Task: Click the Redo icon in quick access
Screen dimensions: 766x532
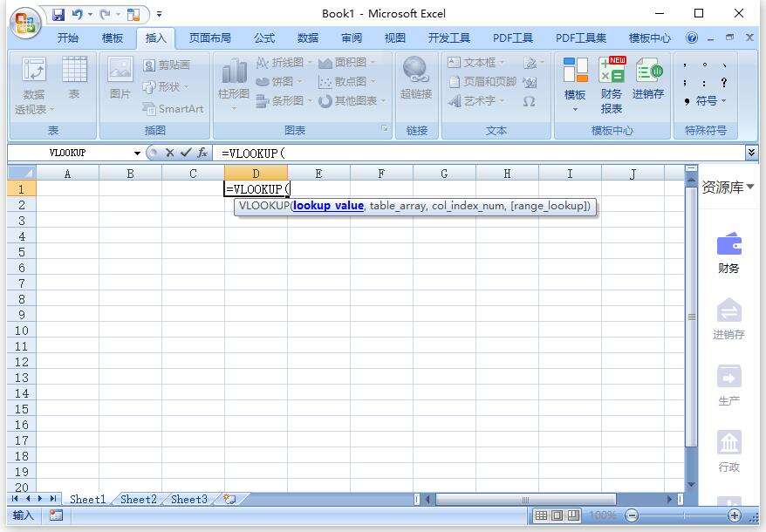Action: (x=105, y=15)
